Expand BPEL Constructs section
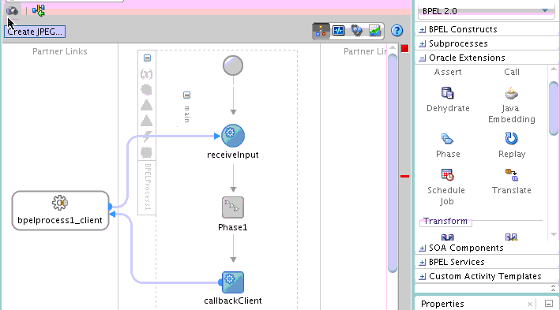 pos(423,30)
